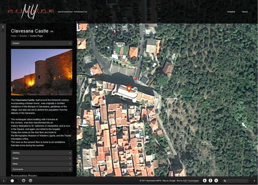Expand the Comments section

[x=41, y=169]
